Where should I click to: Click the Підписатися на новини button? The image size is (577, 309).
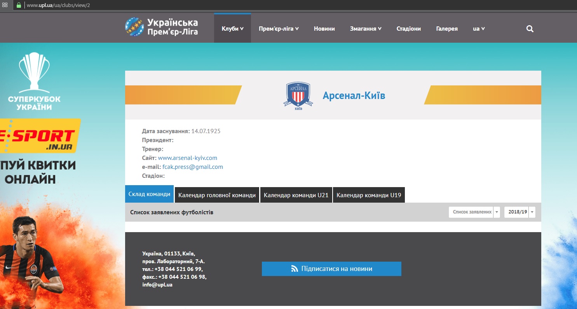pos(331,269)
